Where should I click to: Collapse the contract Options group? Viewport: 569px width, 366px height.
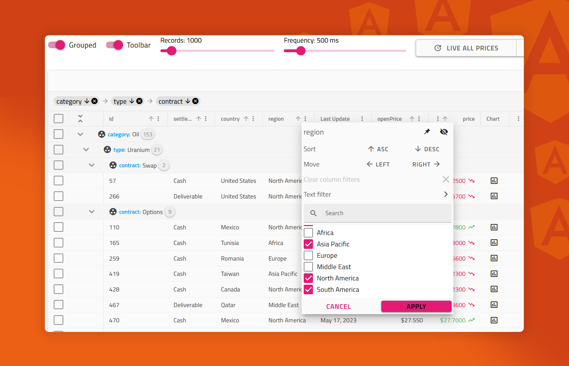(x=92, y=212)
